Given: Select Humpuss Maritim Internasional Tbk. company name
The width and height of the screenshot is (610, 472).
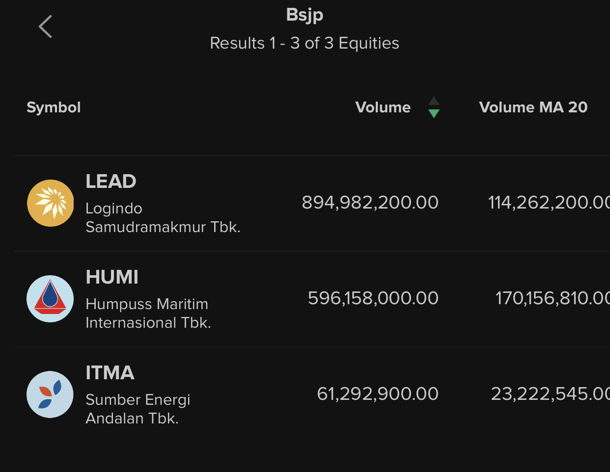Looking at the screenshot, I should coord(148,314).
